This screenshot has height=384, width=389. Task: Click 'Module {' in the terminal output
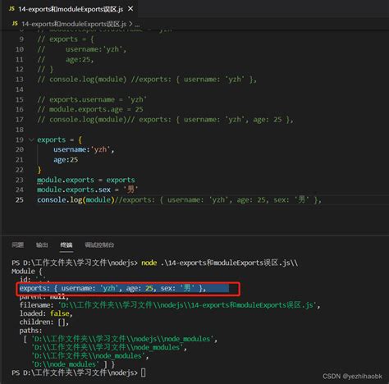point(27,272)
